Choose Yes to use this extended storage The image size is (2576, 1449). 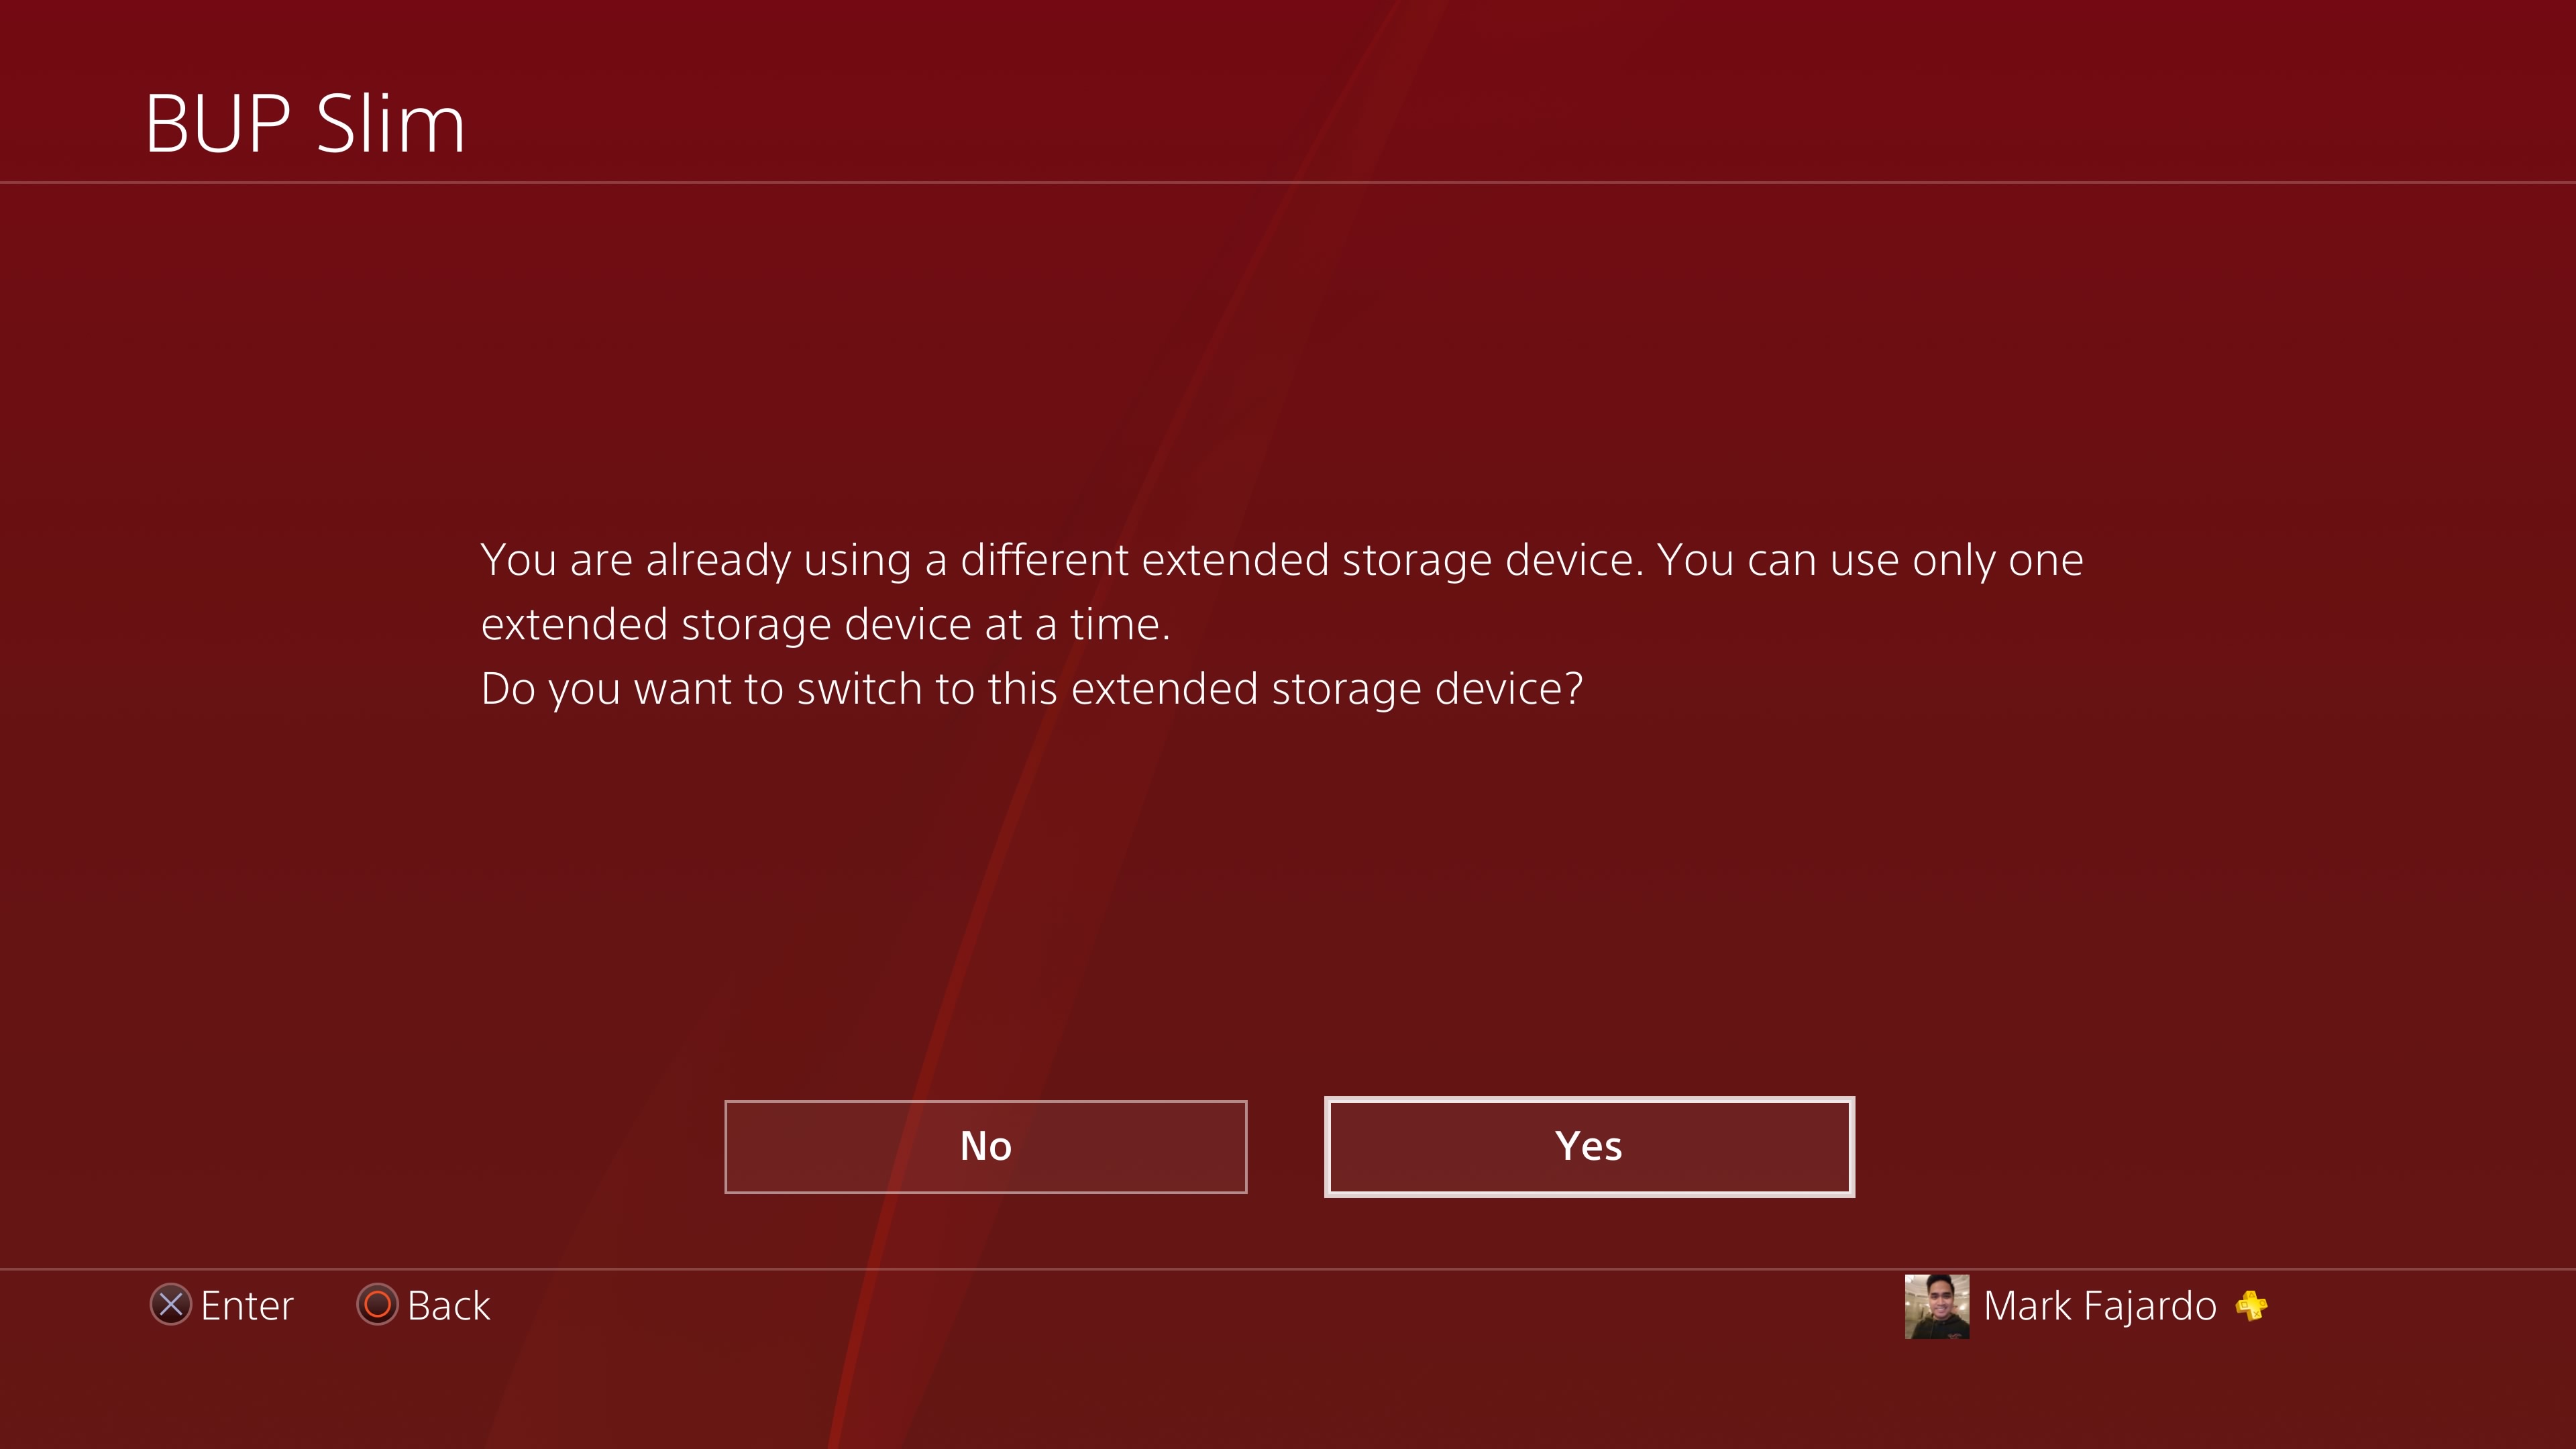click(x=1589, y=1146)
